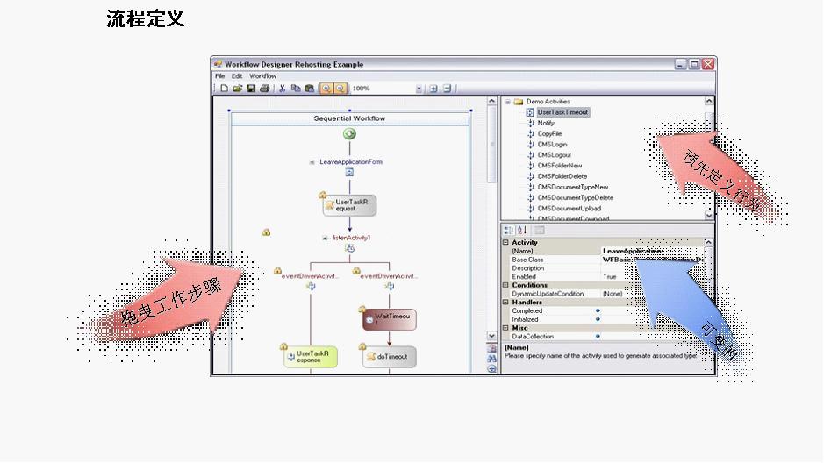824x463 pixels.
Task: Select the right eventDrivenActivity branch label
Action: pos(389,276)
